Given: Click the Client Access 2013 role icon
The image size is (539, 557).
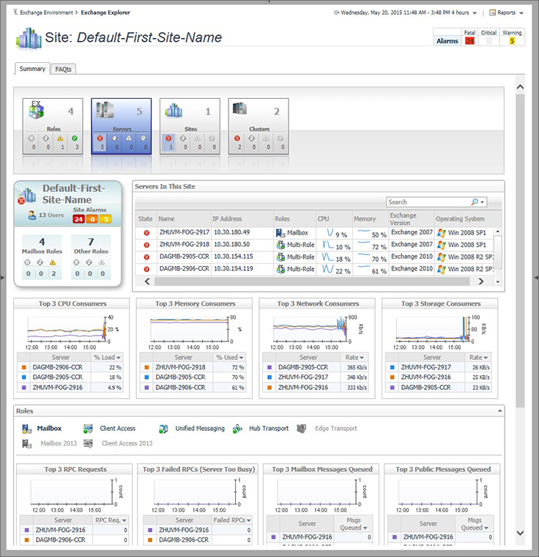Looking at the screenshot, I should (x=88, y=443).
